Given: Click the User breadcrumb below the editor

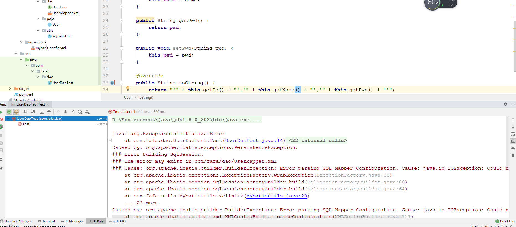Looking at the screenshot, I should coord(128,98).
